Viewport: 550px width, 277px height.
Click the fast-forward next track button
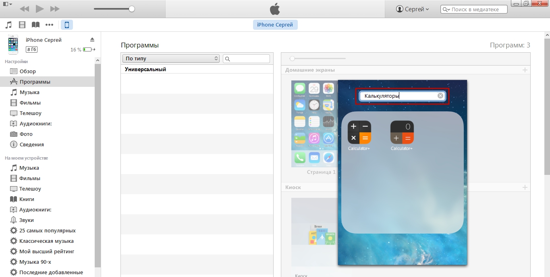pyautogui.click(x=55, y=9)
